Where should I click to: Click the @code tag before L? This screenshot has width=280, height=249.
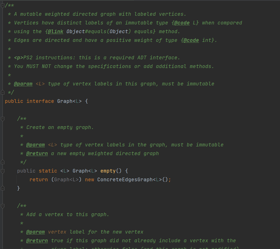coord(182,23)
